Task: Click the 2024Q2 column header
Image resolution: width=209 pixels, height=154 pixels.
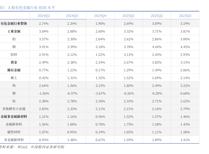Action: (44, 16)
